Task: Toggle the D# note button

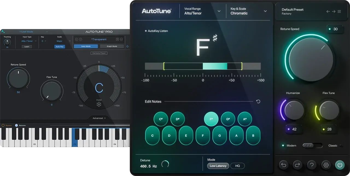Action: [x=178, y=119]
